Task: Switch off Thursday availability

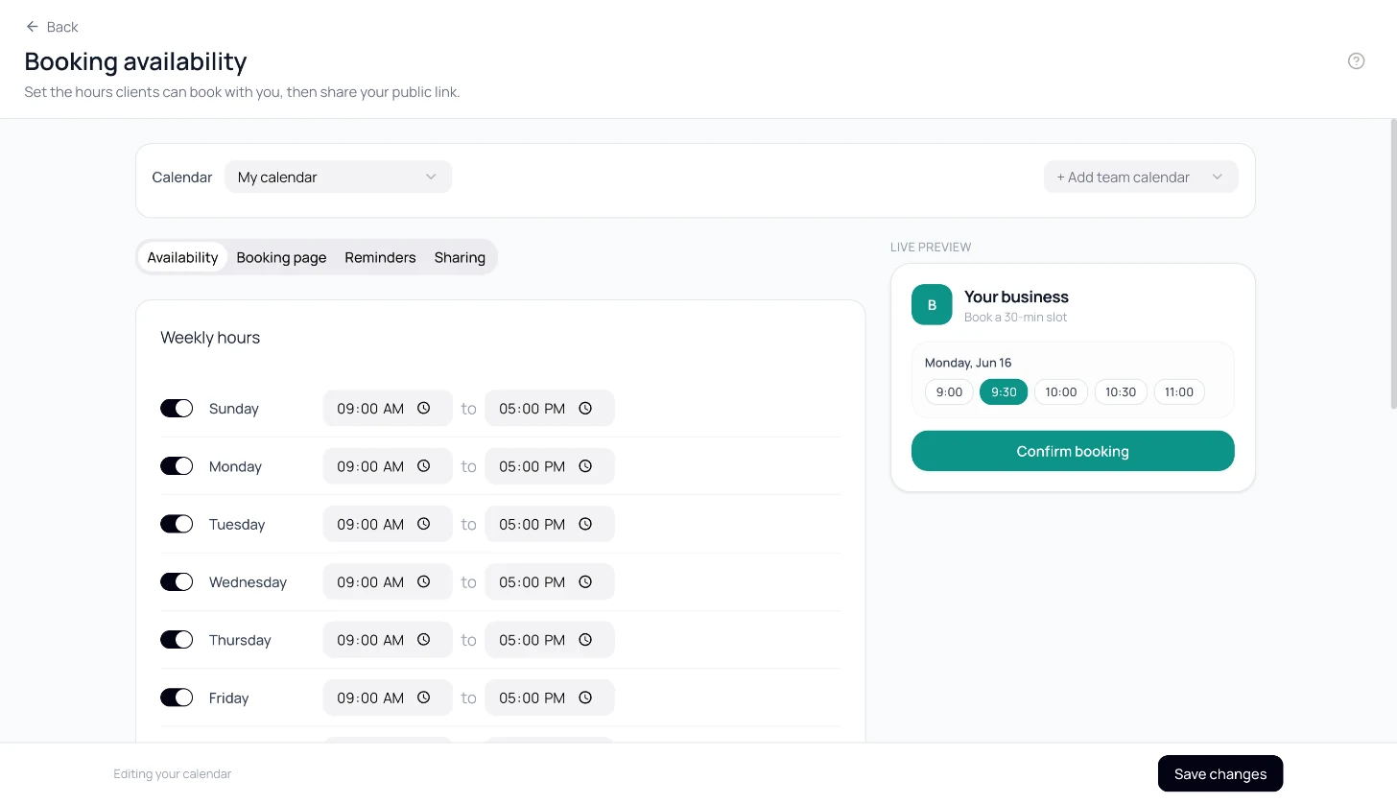Action: click(x=177, y=640)
